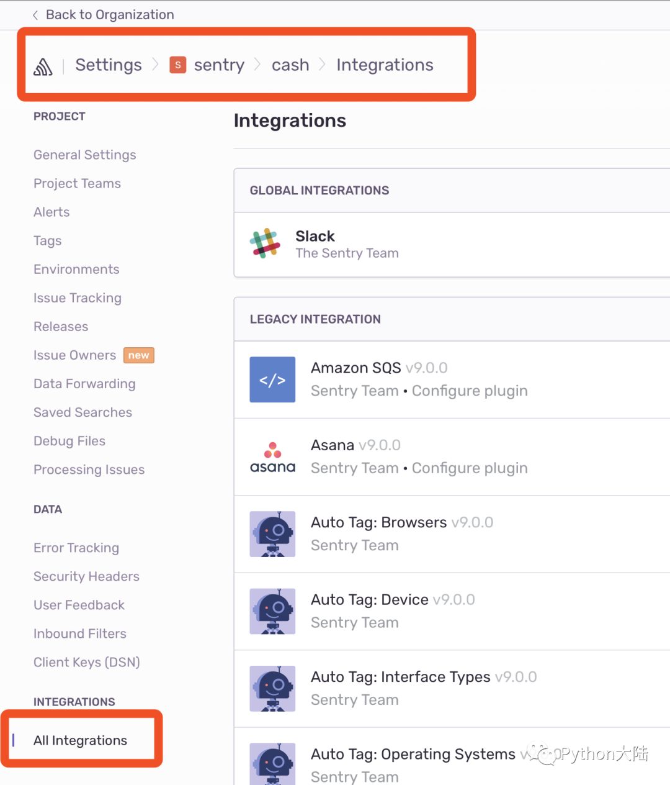The image size is (670, 785).
Task: Click 'Sentry Team' under Auto Tag: Browsers
Action: [x=355, y=545]
